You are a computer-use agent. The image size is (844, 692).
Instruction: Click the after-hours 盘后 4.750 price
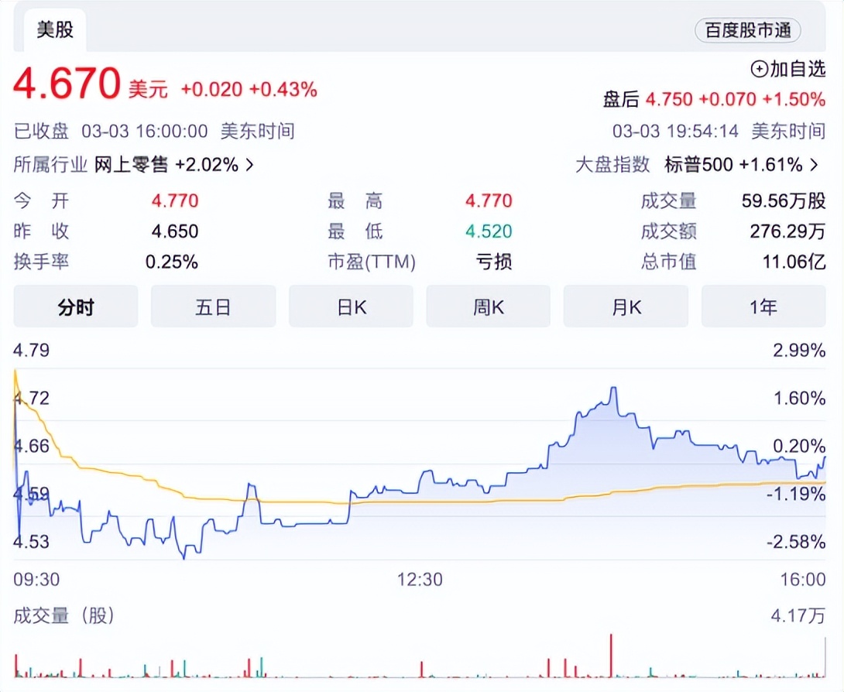[667, 99]
